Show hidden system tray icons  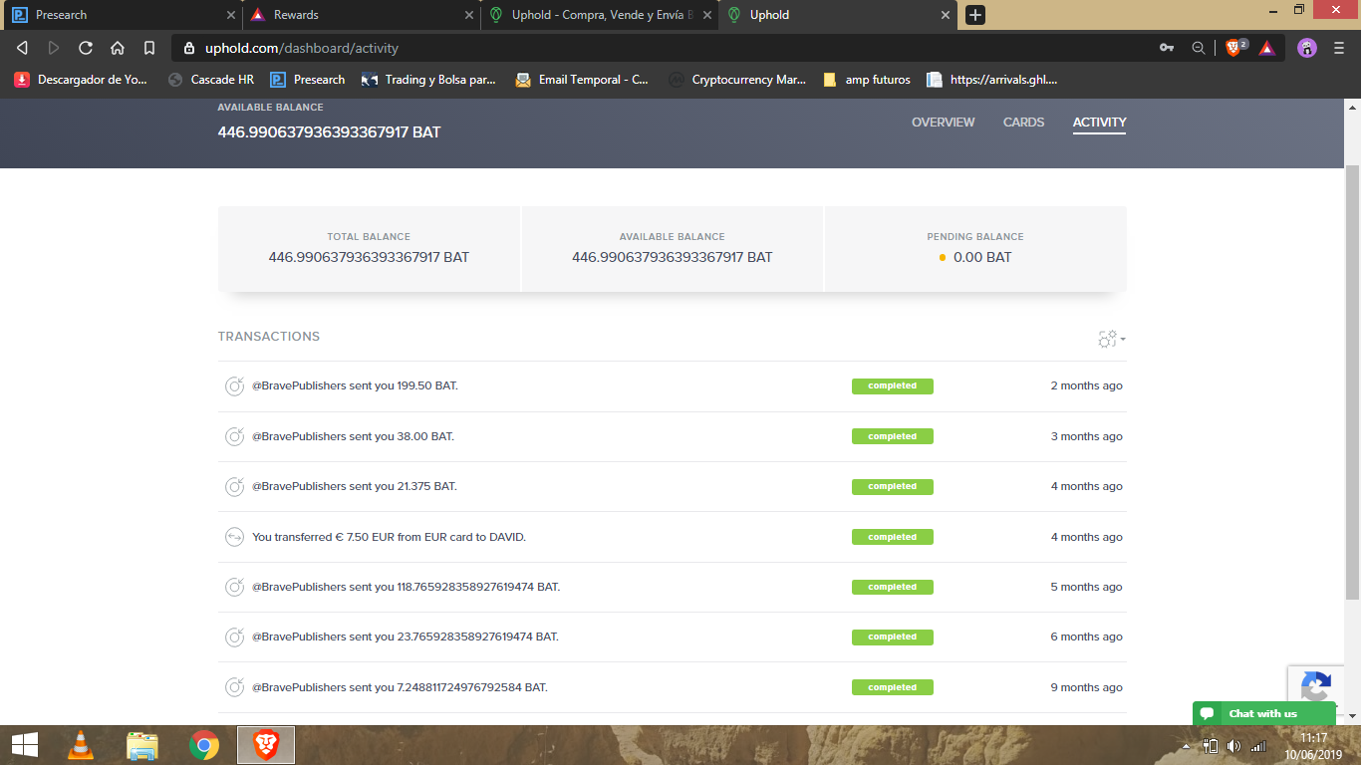1186,746
